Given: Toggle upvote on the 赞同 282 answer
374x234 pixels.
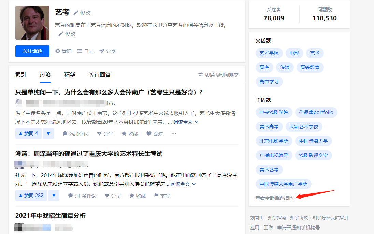Looking at the screenshot, I should [31, 196].
